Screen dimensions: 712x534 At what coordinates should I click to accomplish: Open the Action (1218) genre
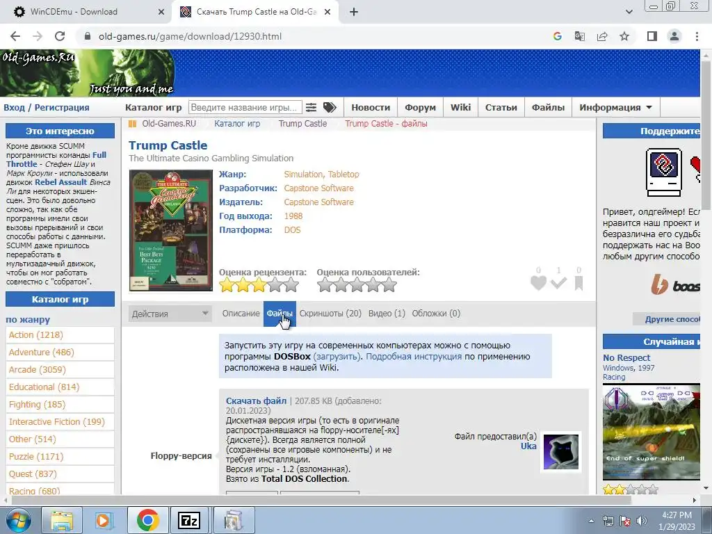(x=36, y=335)
